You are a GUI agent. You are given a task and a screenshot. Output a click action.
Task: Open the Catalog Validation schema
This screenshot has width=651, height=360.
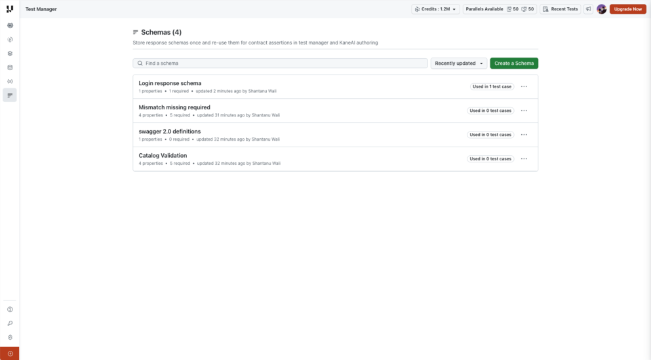pyautogui.click(x=163, y=155)
